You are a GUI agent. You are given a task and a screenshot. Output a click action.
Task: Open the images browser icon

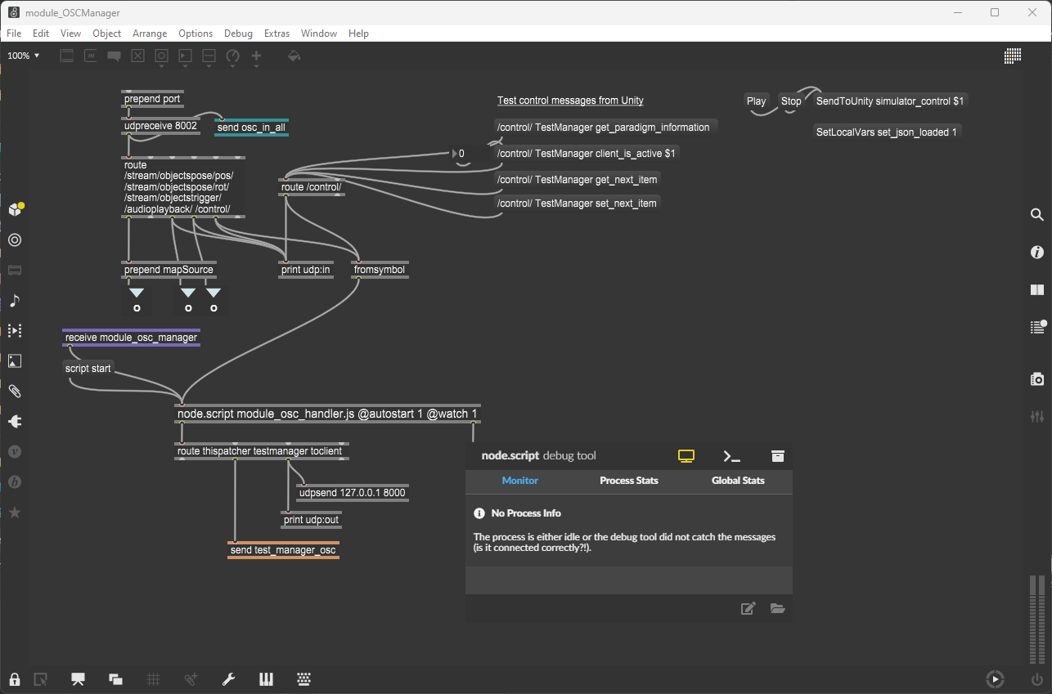coord(15,360)
